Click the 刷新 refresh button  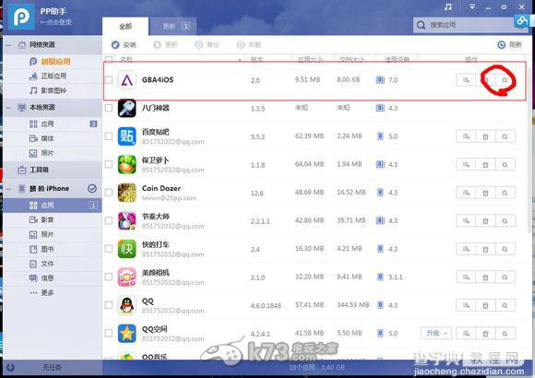[510, 44]
